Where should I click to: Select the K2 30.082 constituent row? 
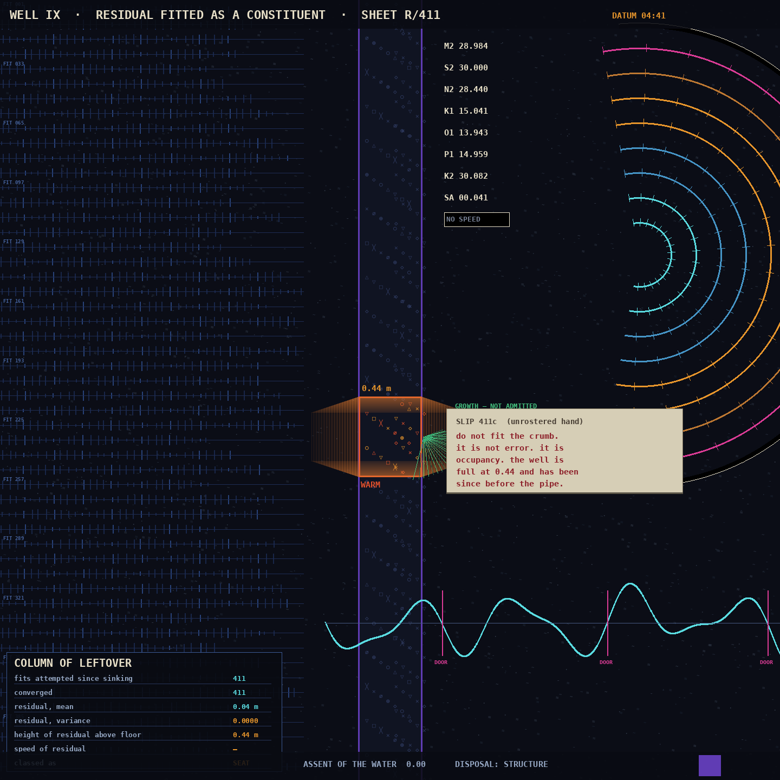click(x=466, y=176)
